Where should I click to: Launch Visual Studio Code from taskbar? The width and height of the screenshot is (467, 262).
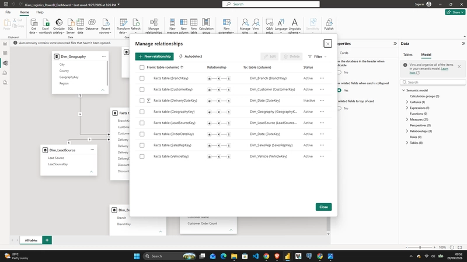pyautogui.click(x=256, y=256)
